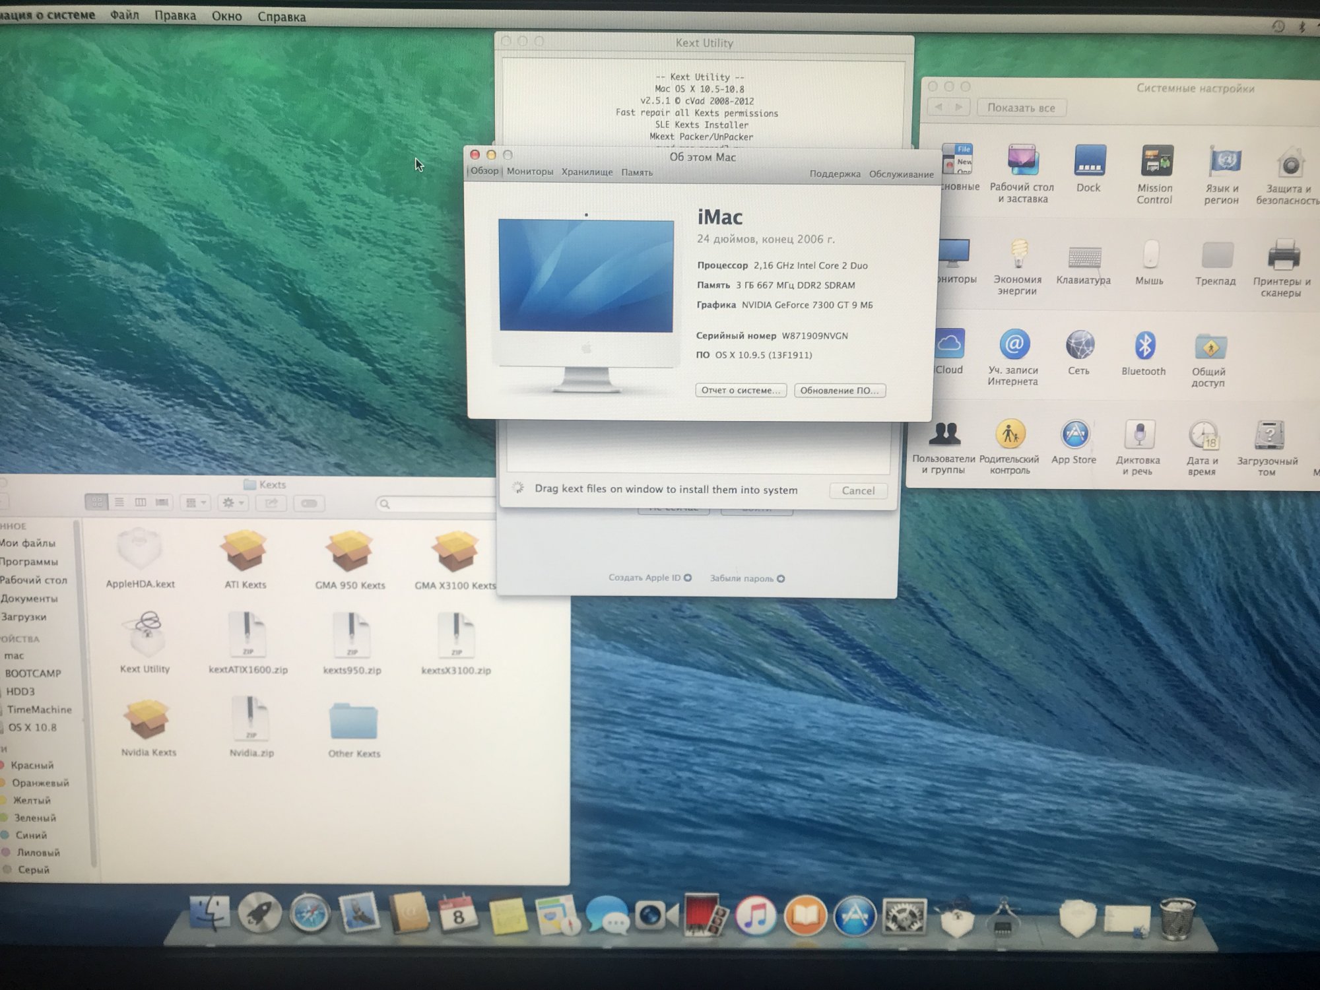Viewport: 1320px width, 990px height.
Task: Open Клавиатура preference pane
Action: pos(1084,265)
